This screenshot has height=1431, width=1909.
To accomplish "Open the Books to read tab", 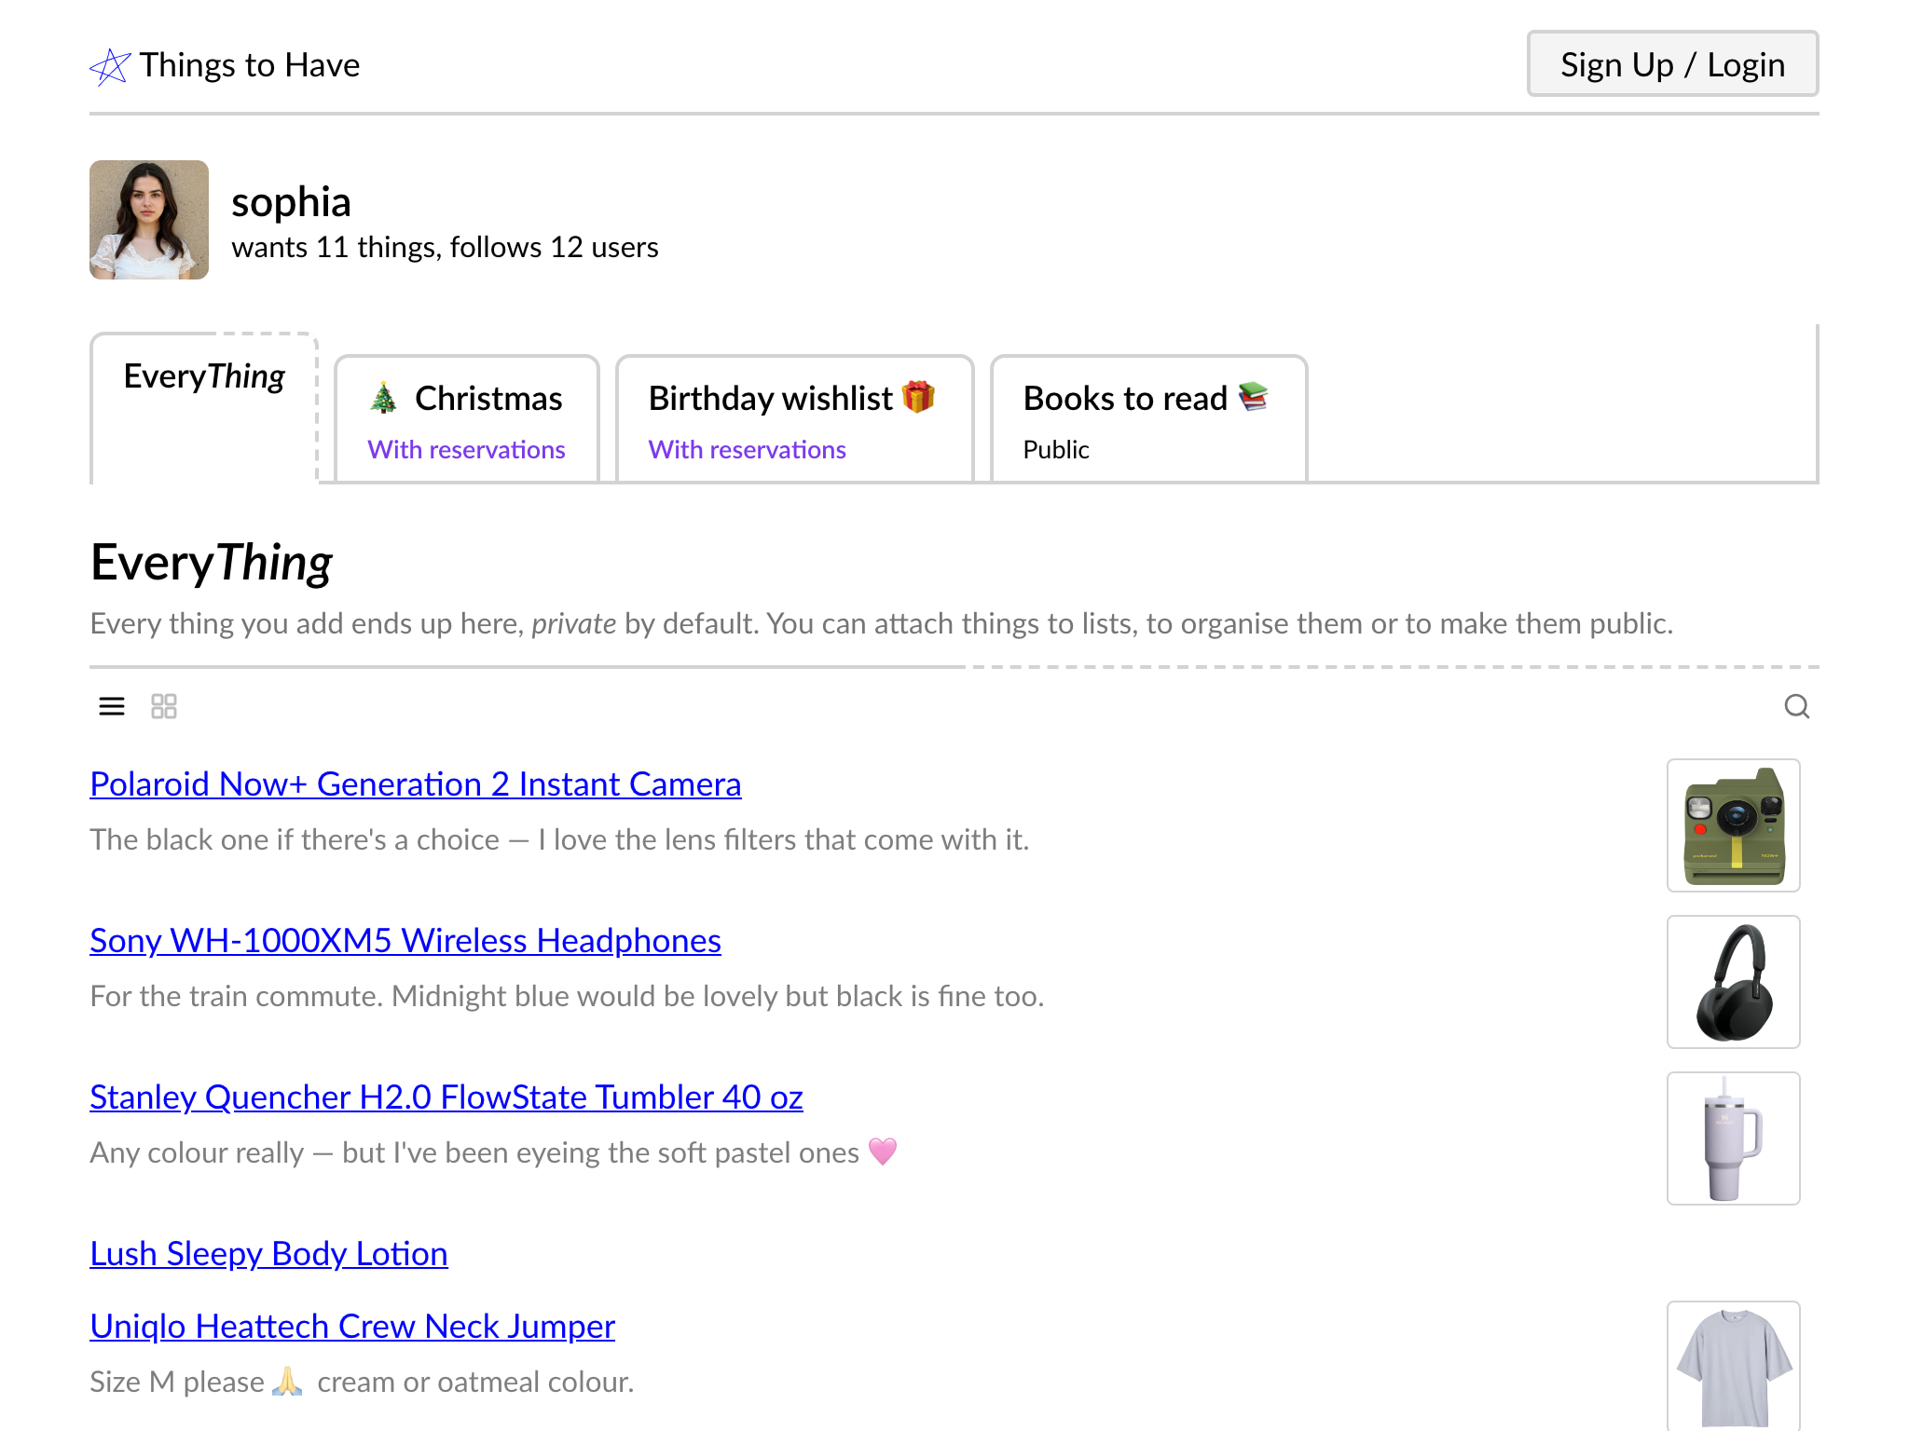I will coord(1148,419).
